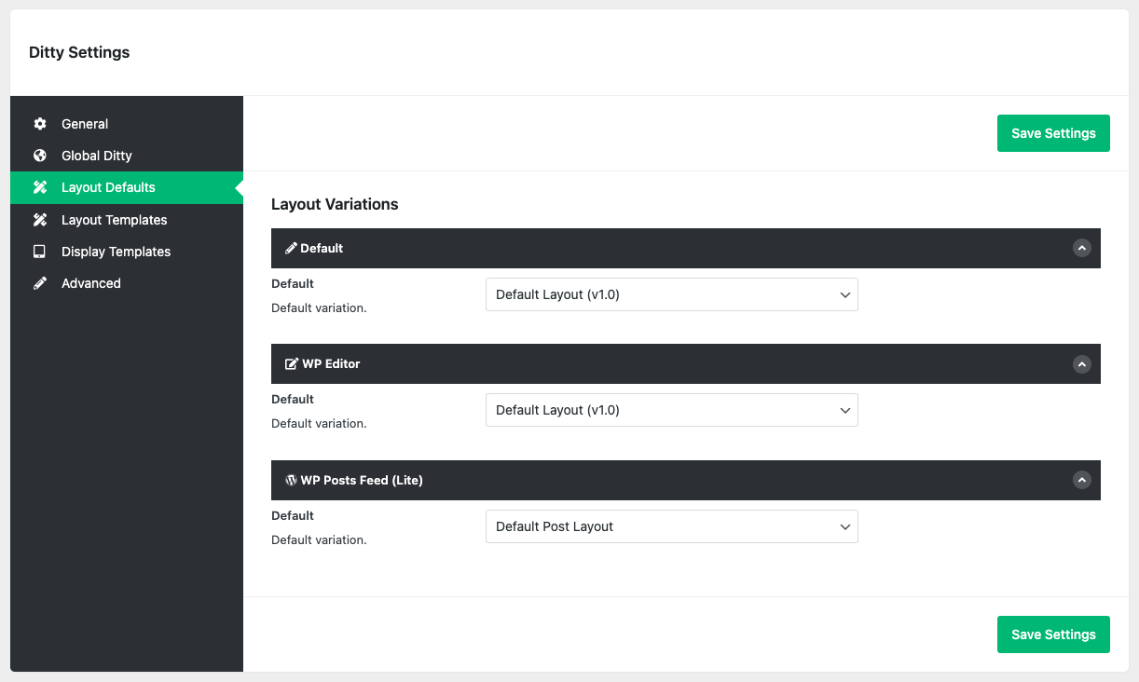1139x682 pixels.
Task: Open the Default section layout dropdown
Action: point(671,294)
